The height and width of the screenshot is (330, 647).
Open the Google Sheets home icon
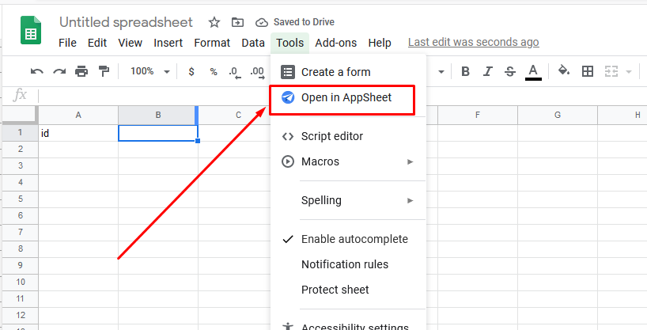(31, 30)
